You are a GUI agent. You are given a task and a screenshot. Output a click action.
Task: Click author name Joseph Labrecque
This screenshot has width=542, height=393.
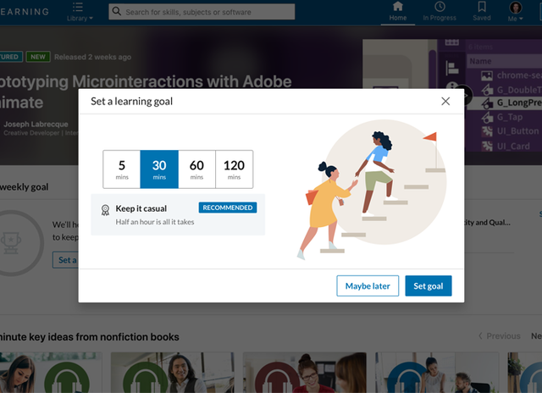[36, 125]
